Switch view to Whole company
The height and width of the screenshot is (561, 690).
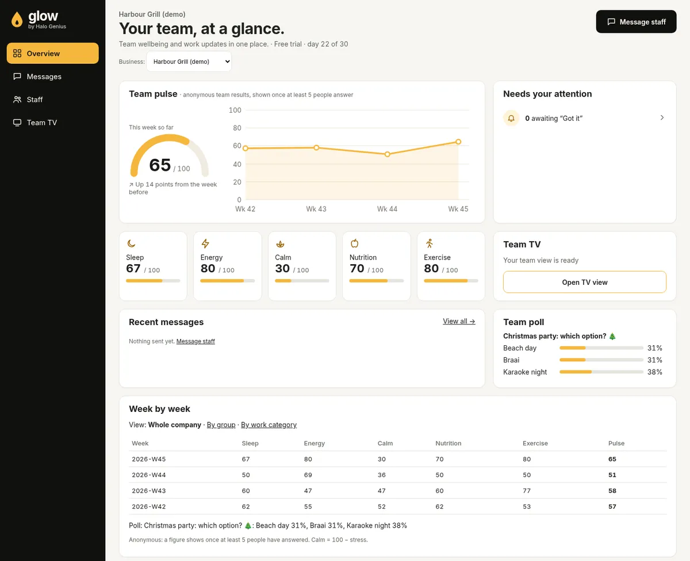tap(175, 425)
